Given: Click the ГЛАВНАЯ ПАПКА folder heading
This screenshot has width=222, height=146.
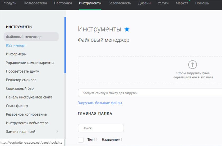Looking at the screenshot, I should click(95, 114).
